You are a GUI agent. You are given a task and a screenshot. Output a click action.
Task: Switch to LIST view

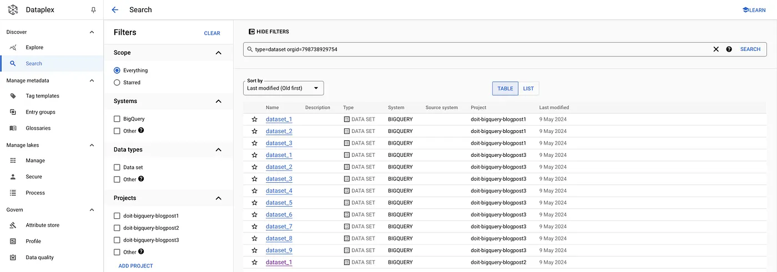click(528, 89)
